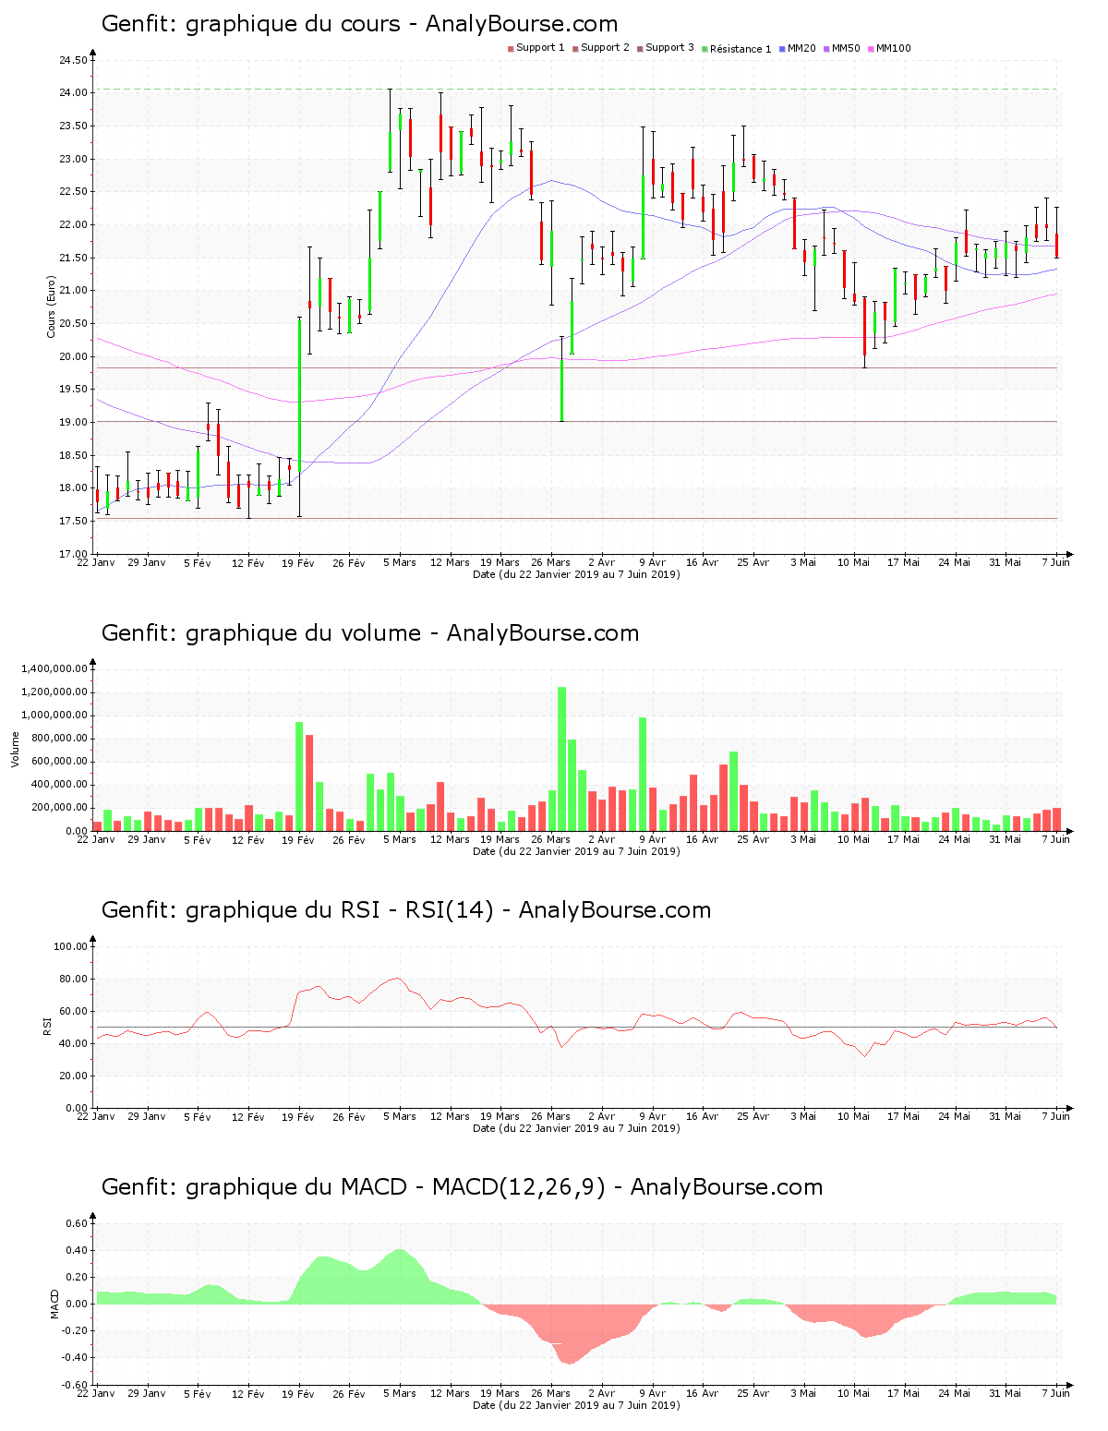Click the tallest green volume bar near 26 Mars
This screenshot has height=1431, width=1108.
point(561,759)
